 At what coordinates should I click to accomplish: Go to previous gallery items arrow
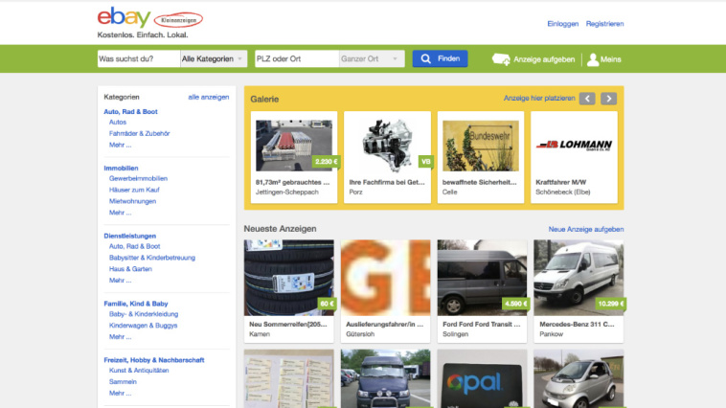pos(587,99)
